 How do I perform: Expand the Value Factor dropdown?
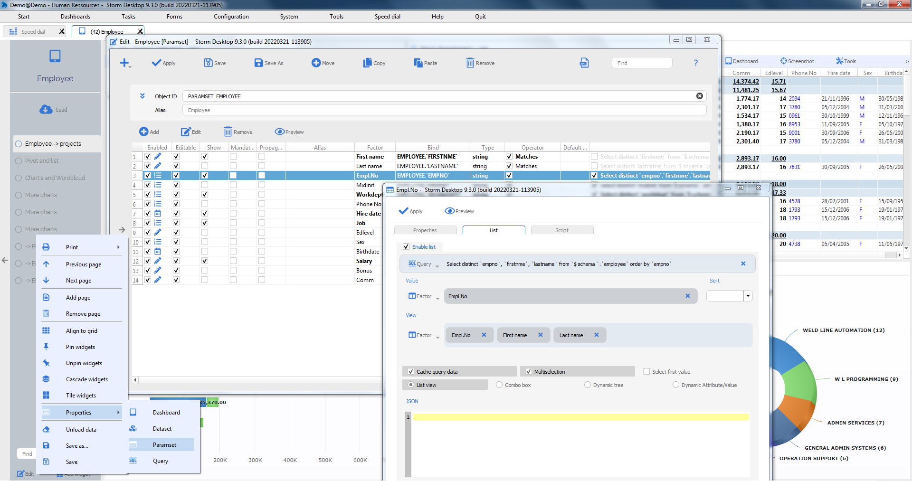pos(437,298)
